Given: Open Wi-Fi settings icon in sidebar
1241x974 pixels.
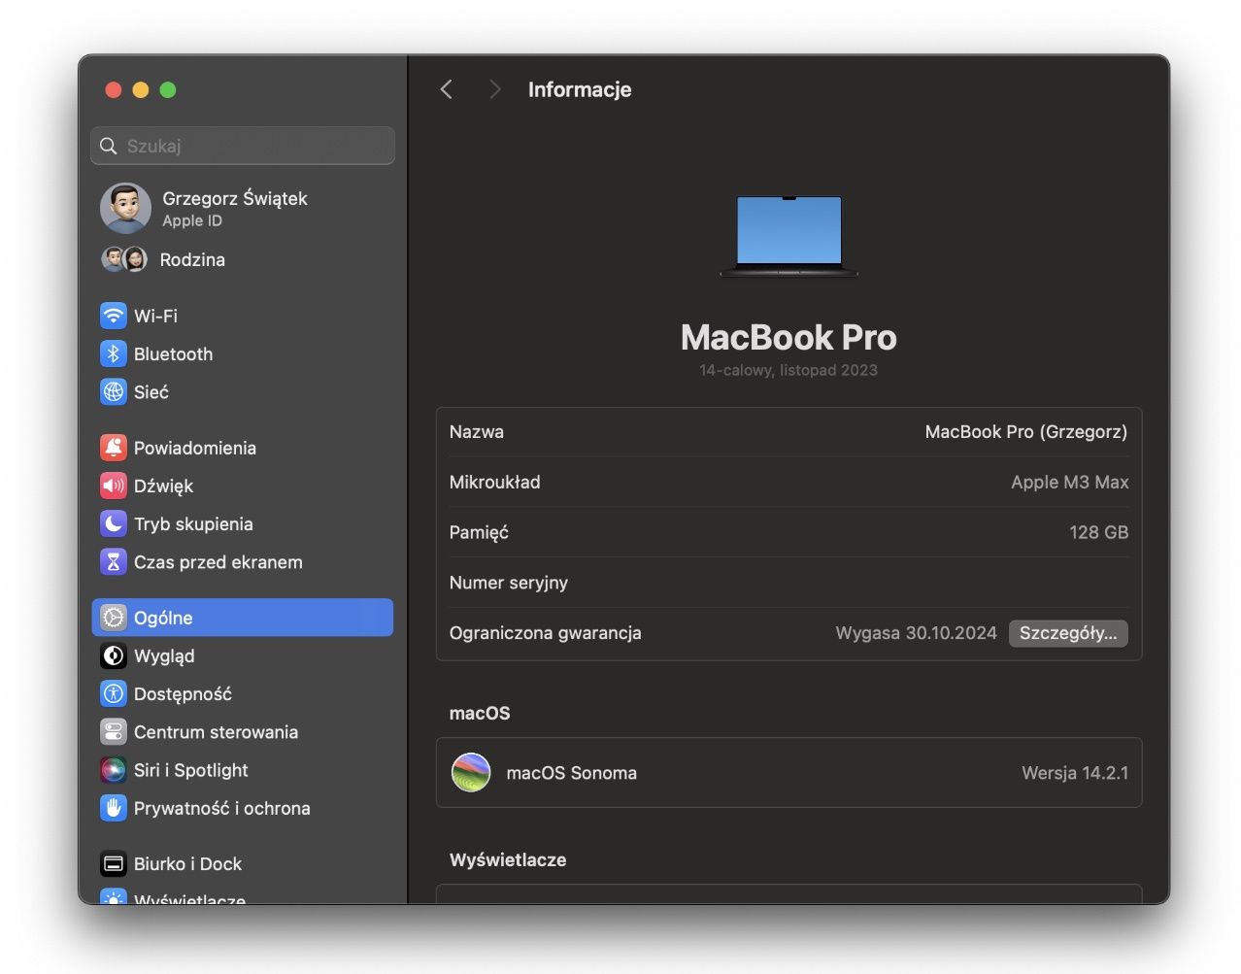Looking at the screenshot, I should click(x=114, y=316).
